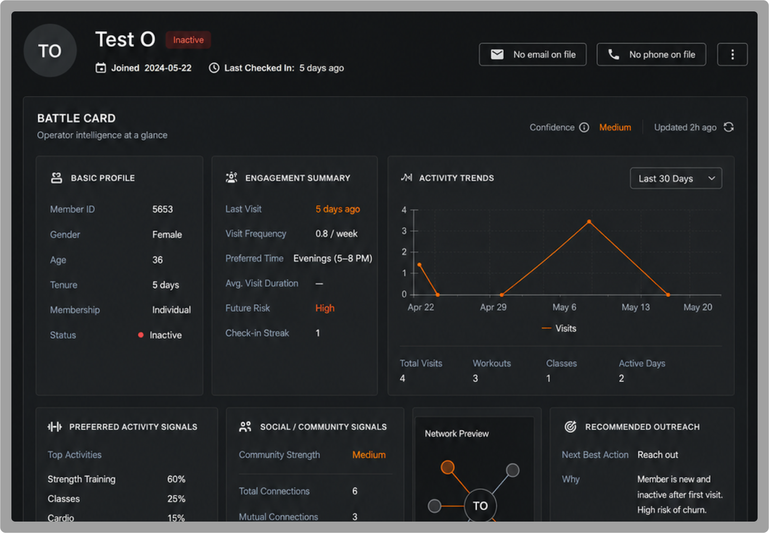Click the Gender value Female
The image size is (769, 533).
pos(167,235)
